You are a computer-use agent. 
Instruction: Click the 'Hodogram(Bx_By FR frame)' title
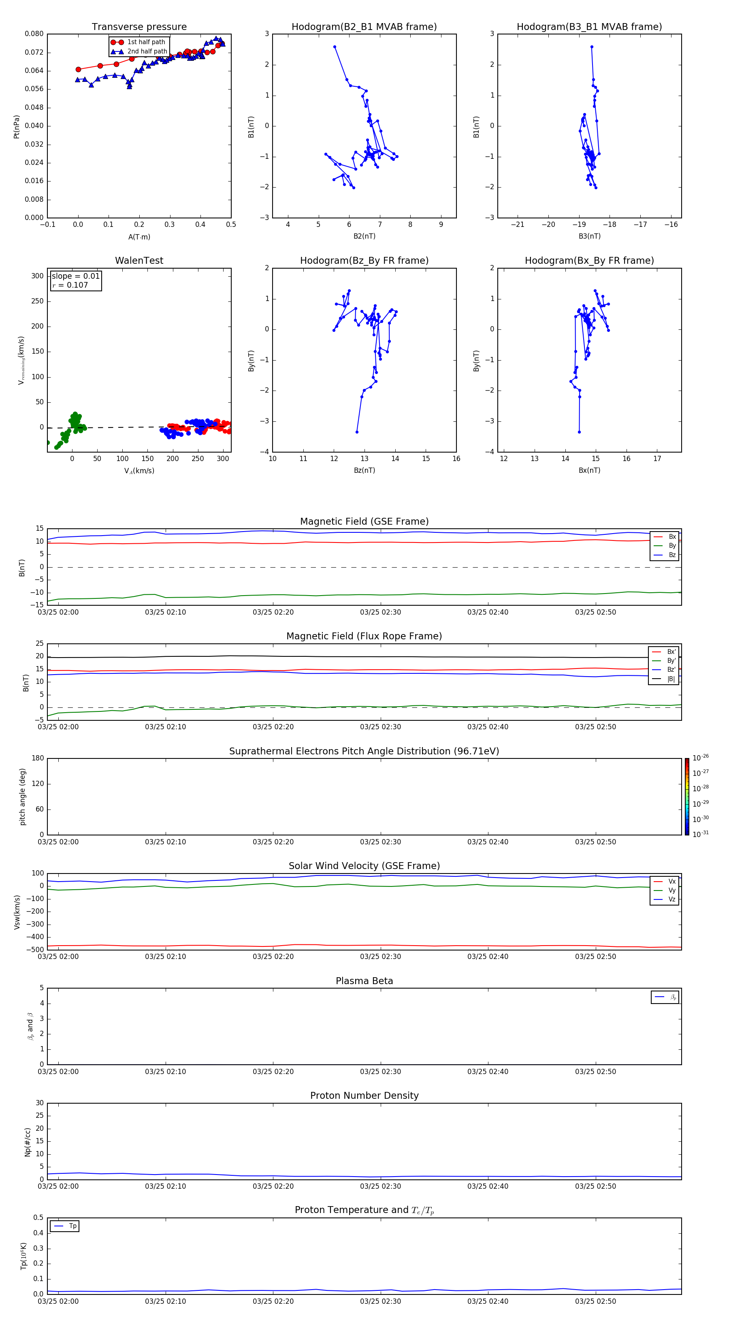[x=589, y=261]
